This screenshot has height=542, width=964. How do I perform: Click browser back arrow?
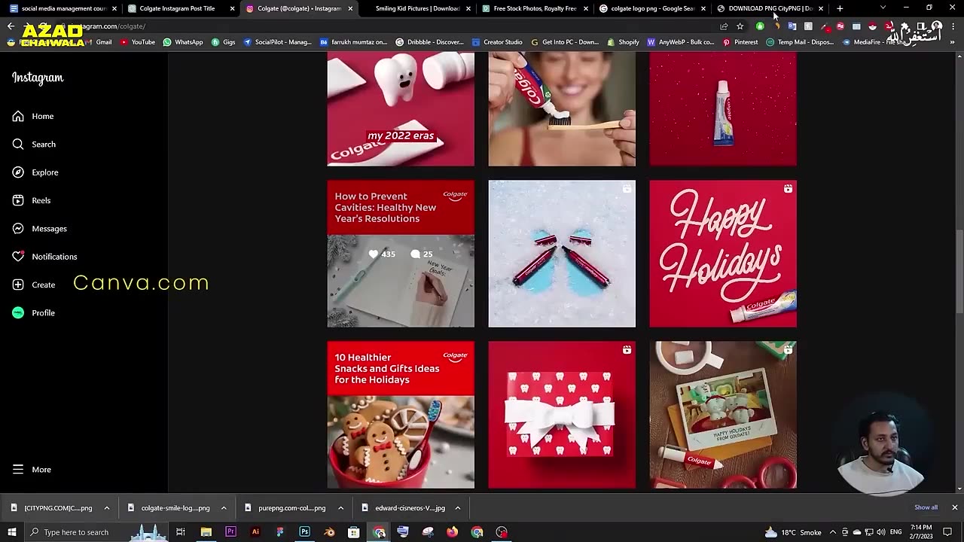click(x=11, y=26)
